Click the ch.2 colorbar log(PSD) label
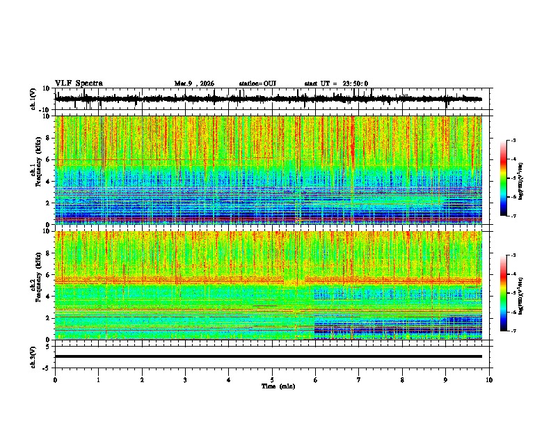Viewport: 551px width, 426px height. [522, 296]
